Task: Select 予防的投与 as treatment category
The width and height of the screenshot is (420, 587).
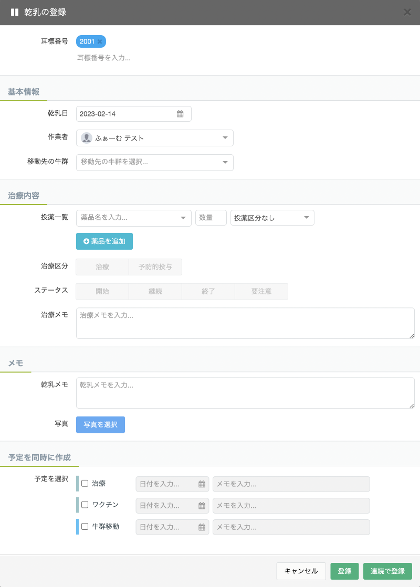Action: 155,267
